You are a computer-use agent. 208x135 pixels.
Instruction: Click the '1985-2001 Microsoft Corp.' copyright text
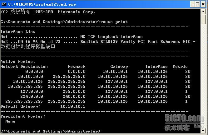point(64,12)
